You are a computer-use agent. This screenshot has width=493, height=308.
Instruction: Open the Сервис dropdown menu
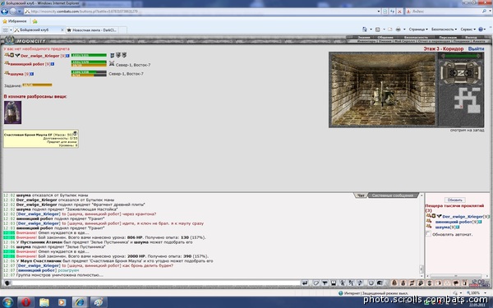coord(468,30)
